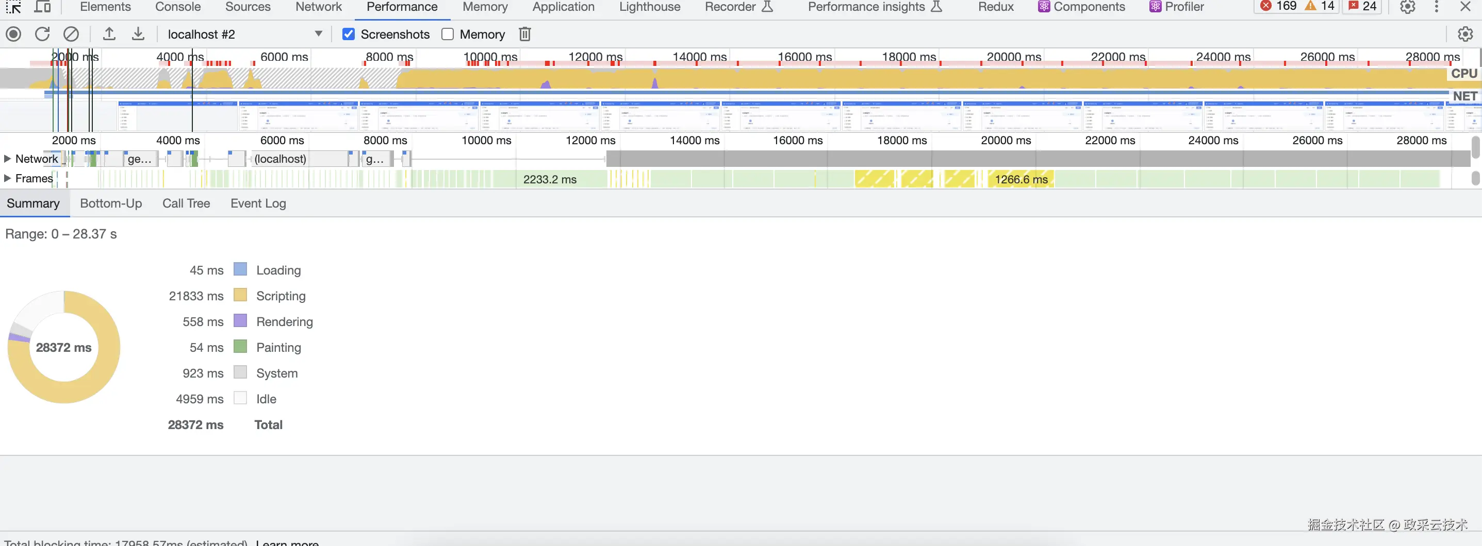The image size is (1482, 546).
Task: Collect garbage using the trash icon
Action: [x=525, y=34]
